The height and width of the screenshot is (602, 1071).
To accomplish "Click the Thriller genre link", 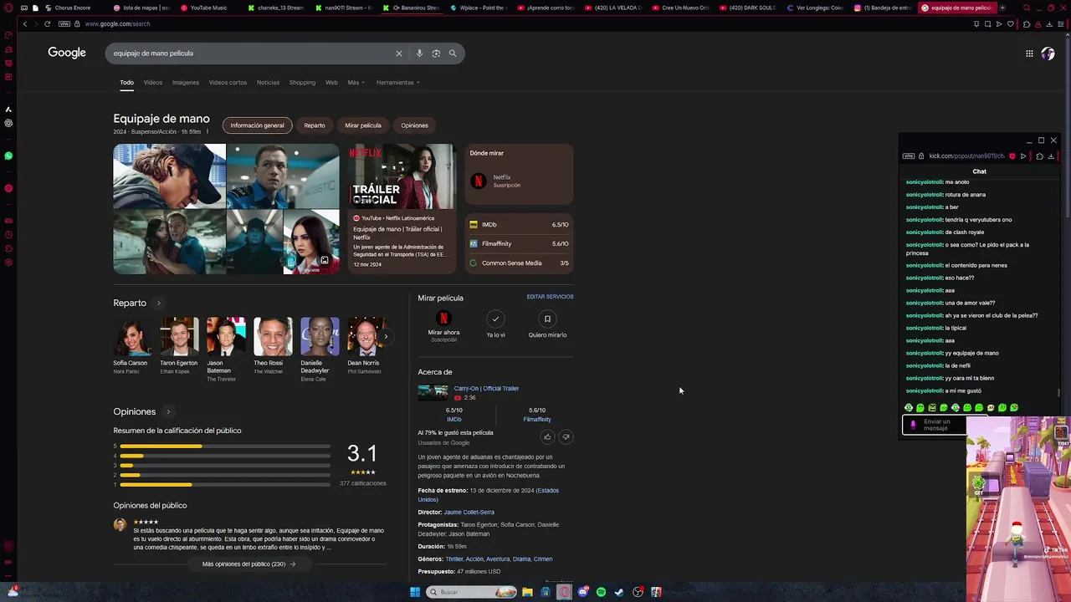I will tap(454, 559).
